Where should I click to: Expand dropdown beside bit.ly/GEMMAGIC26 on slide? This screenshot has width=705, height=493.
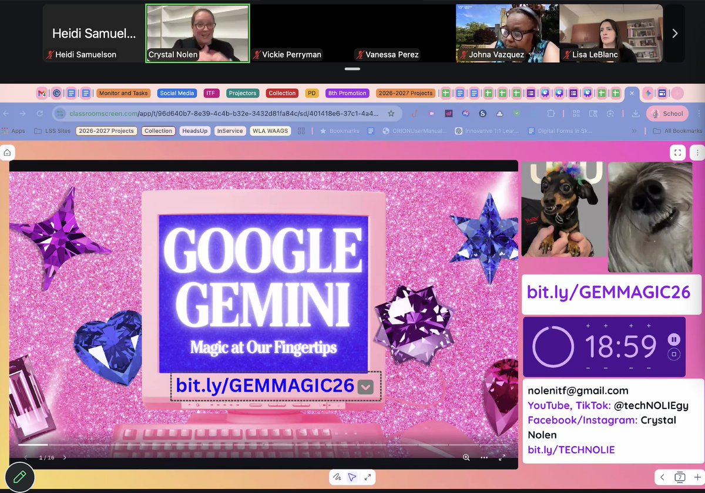(x=366, y=386)
